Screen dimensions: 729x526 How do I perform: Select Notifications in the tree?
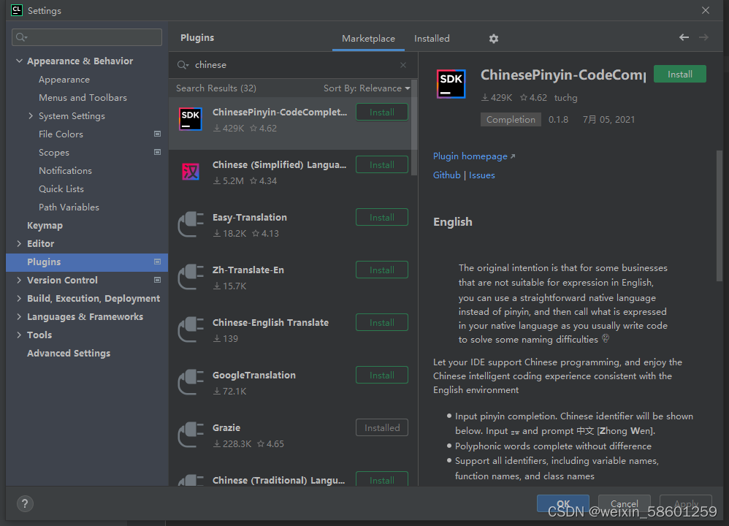65,171
